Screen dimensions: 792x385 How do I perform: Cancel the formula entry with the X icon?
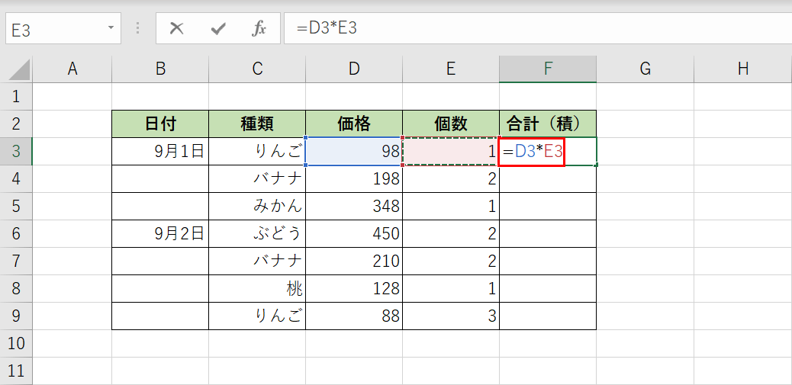click(x=176, y=29)
